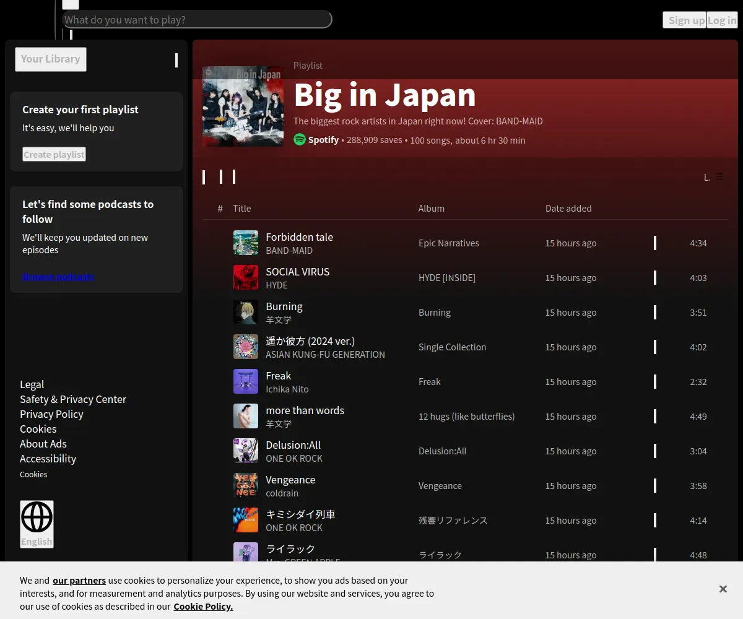Screen dimensions: 743x619
Task: Open the song more than words
Action: (x=305, y=410)
